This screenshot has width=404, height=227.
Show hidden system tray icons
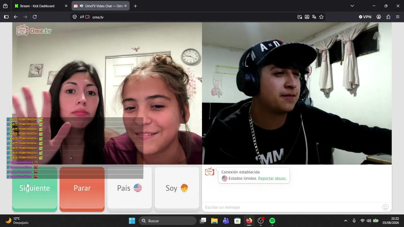coord(346,221)
